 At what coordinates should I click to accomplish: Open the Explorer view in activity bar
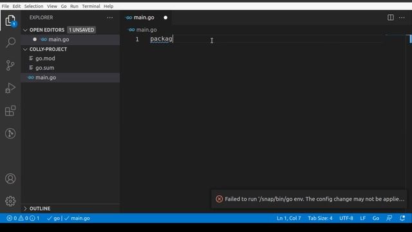pos(10,20)
